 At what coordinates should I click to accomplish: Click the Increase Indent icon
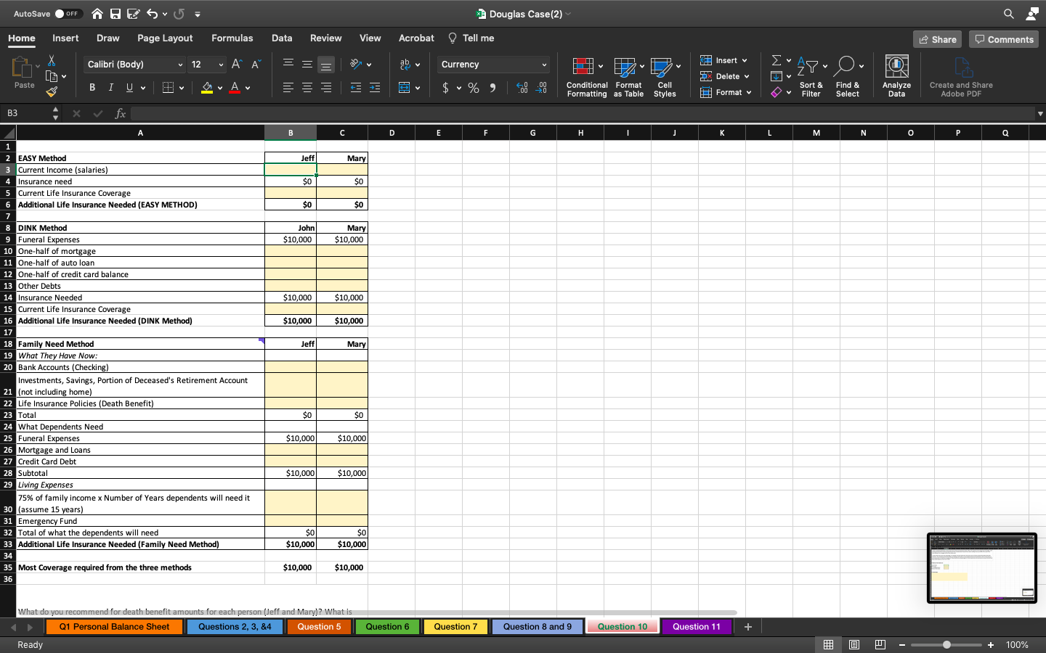pos(375,88)
